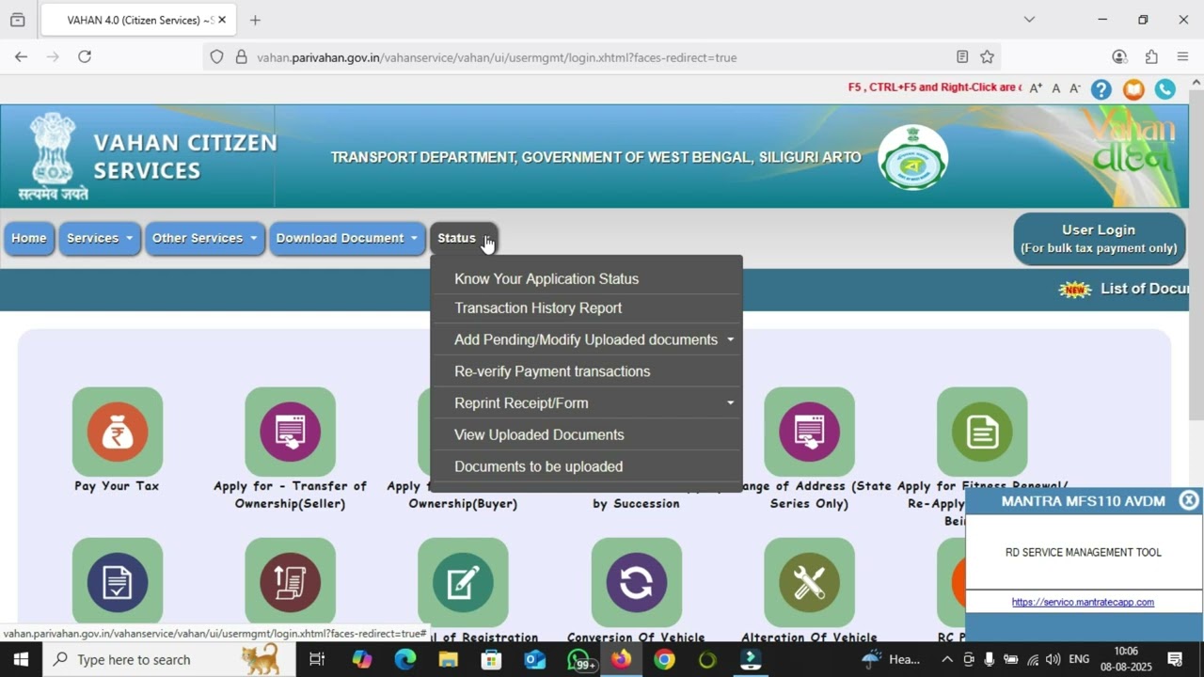This screenshot has height=677, width=1204.
Task: Expand the Reprint Receipt/Form submenu
Action: [586, 402]
